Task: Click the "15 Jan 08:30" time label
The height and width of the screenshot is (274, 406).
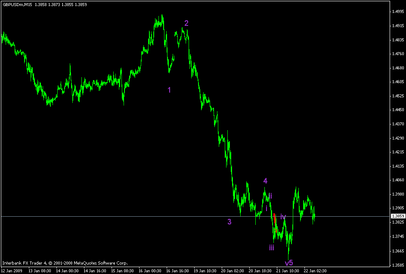Action: tap(122, 271)
